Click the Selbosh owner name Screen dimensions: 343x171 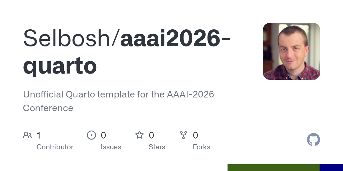(68, 38)
